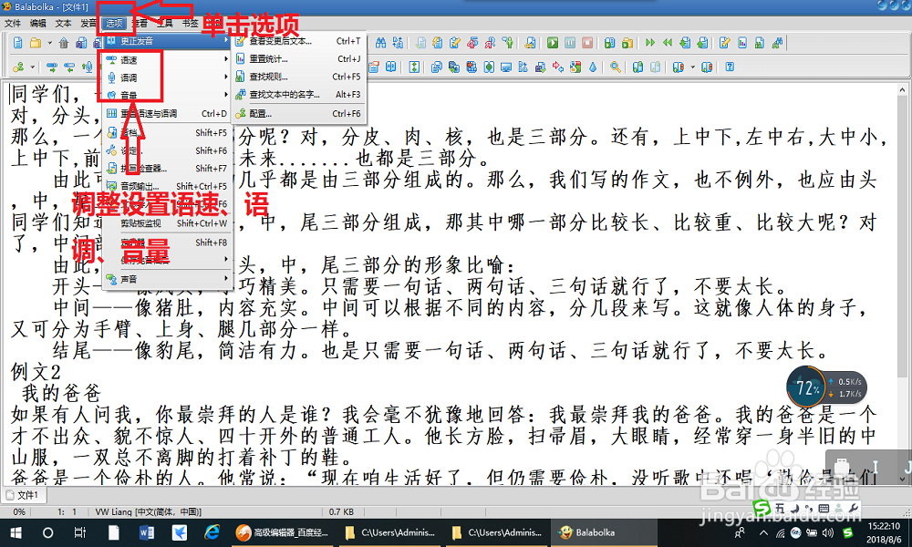Image resolution: width=912 pixels, height=547 pixels.
Task: Click the pencil edit document icon at right
Action: point(725,43)
